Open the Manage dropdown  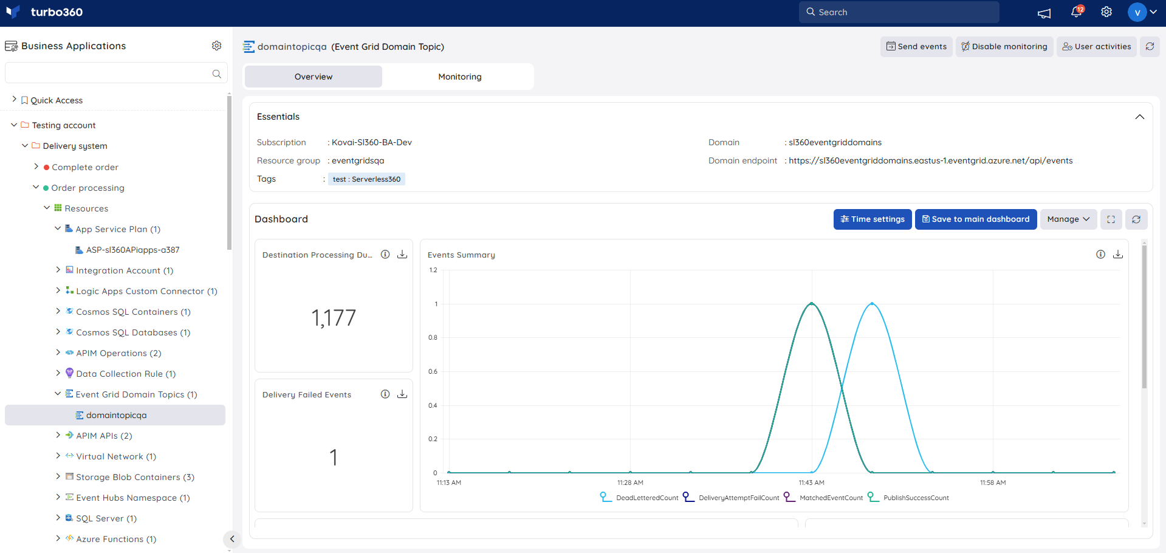(x=1068, y=219)
